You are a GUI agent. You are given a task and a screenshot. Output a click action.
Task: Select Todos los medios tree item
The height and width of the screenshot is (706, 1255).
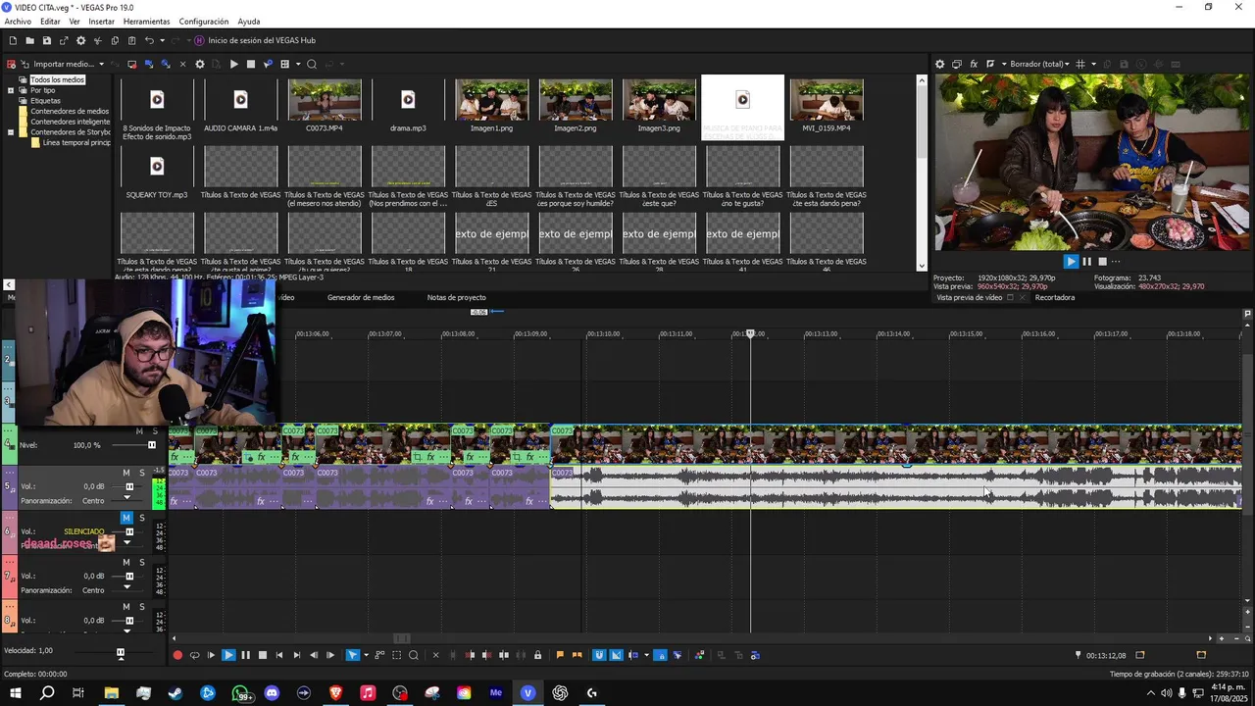57,79
